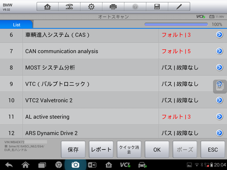Select ARS Dynamic Drive 2 row text
Image resolution: width=227 pixels, height=170 pixels.
point(52,133)
